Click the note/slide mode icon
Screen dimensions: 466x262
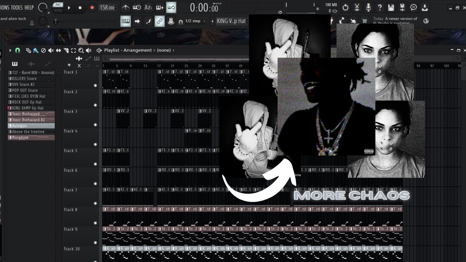tap(148, 21)
